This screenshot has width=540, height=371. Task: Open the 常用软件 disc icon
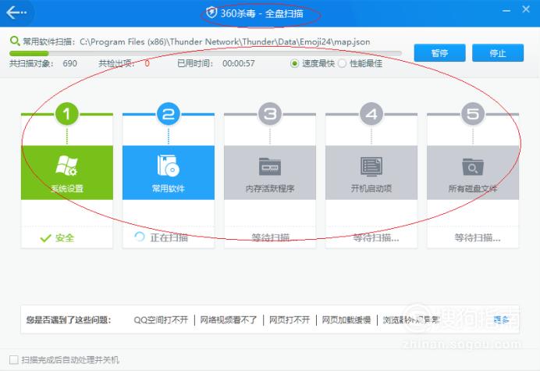pos(169,166)
